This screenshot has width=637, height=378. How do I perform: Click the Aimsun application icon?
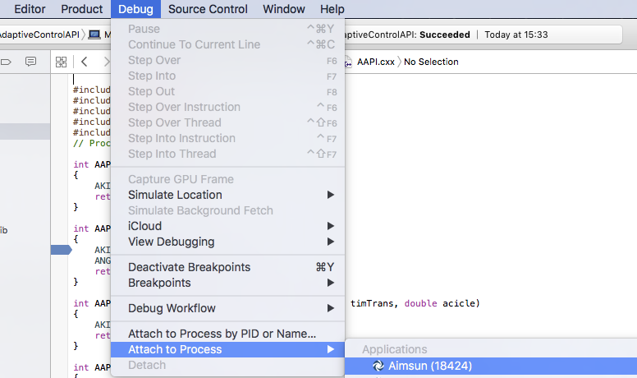378,366
